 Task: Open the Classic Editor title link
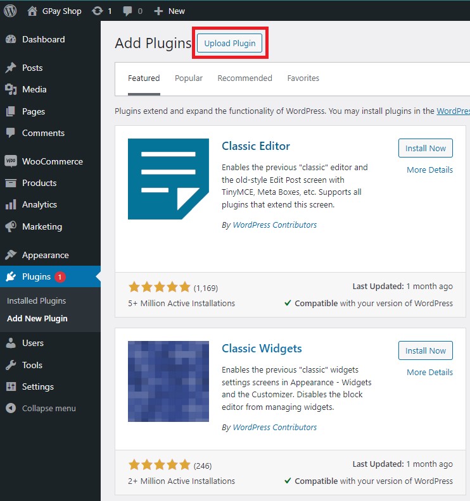pyautogui.click(x=256, y=146)
